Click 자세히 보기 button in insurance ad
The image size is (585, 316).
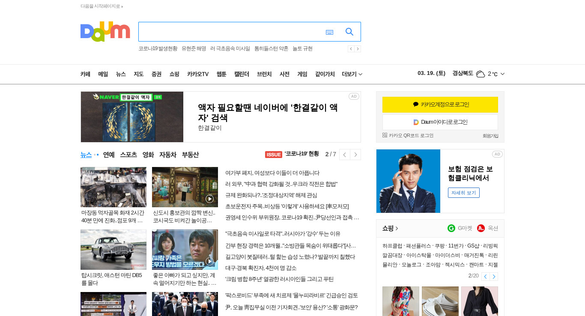464,193
